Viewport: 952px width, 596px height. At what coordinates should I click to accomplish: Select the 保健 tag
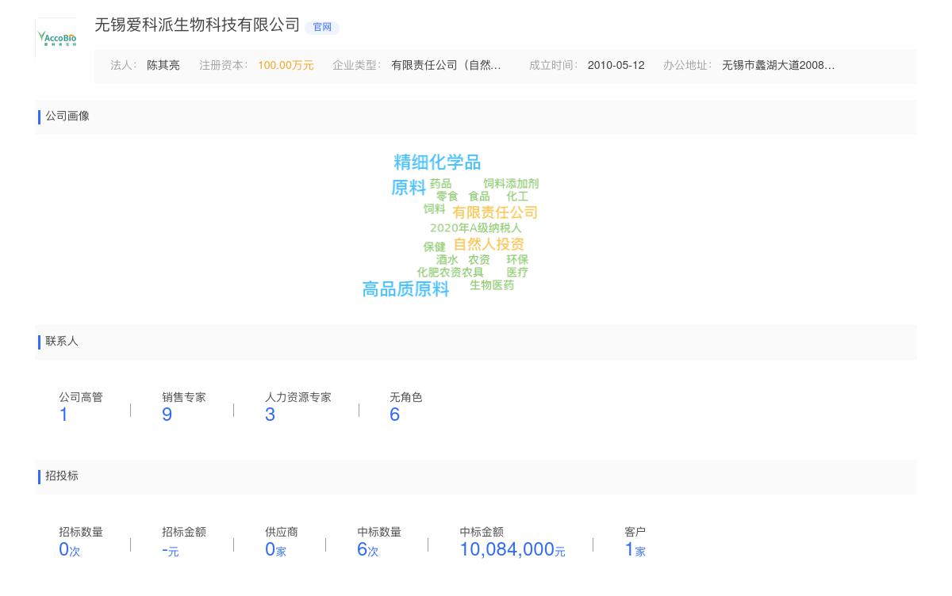[x=434, y=247]
